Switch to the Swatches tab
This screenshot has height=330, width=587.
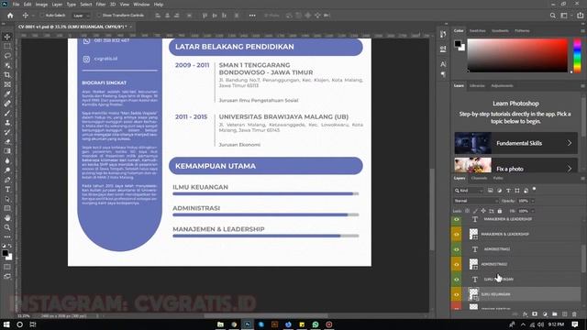point(477,30)
